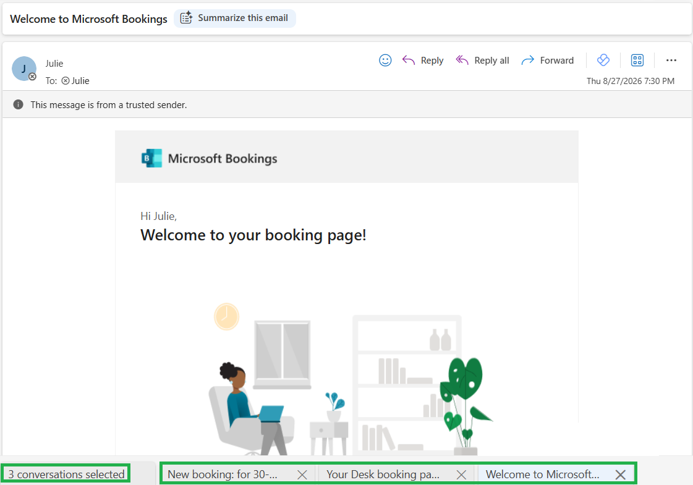Select the 'Welcome to Microsoft...' tab

542,474
